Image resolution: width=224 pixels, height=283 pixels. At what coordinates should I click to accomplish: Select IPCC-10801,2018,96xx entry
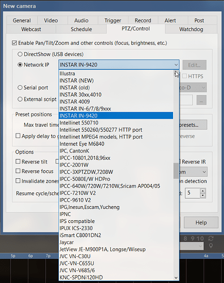[x=116, y=158]
